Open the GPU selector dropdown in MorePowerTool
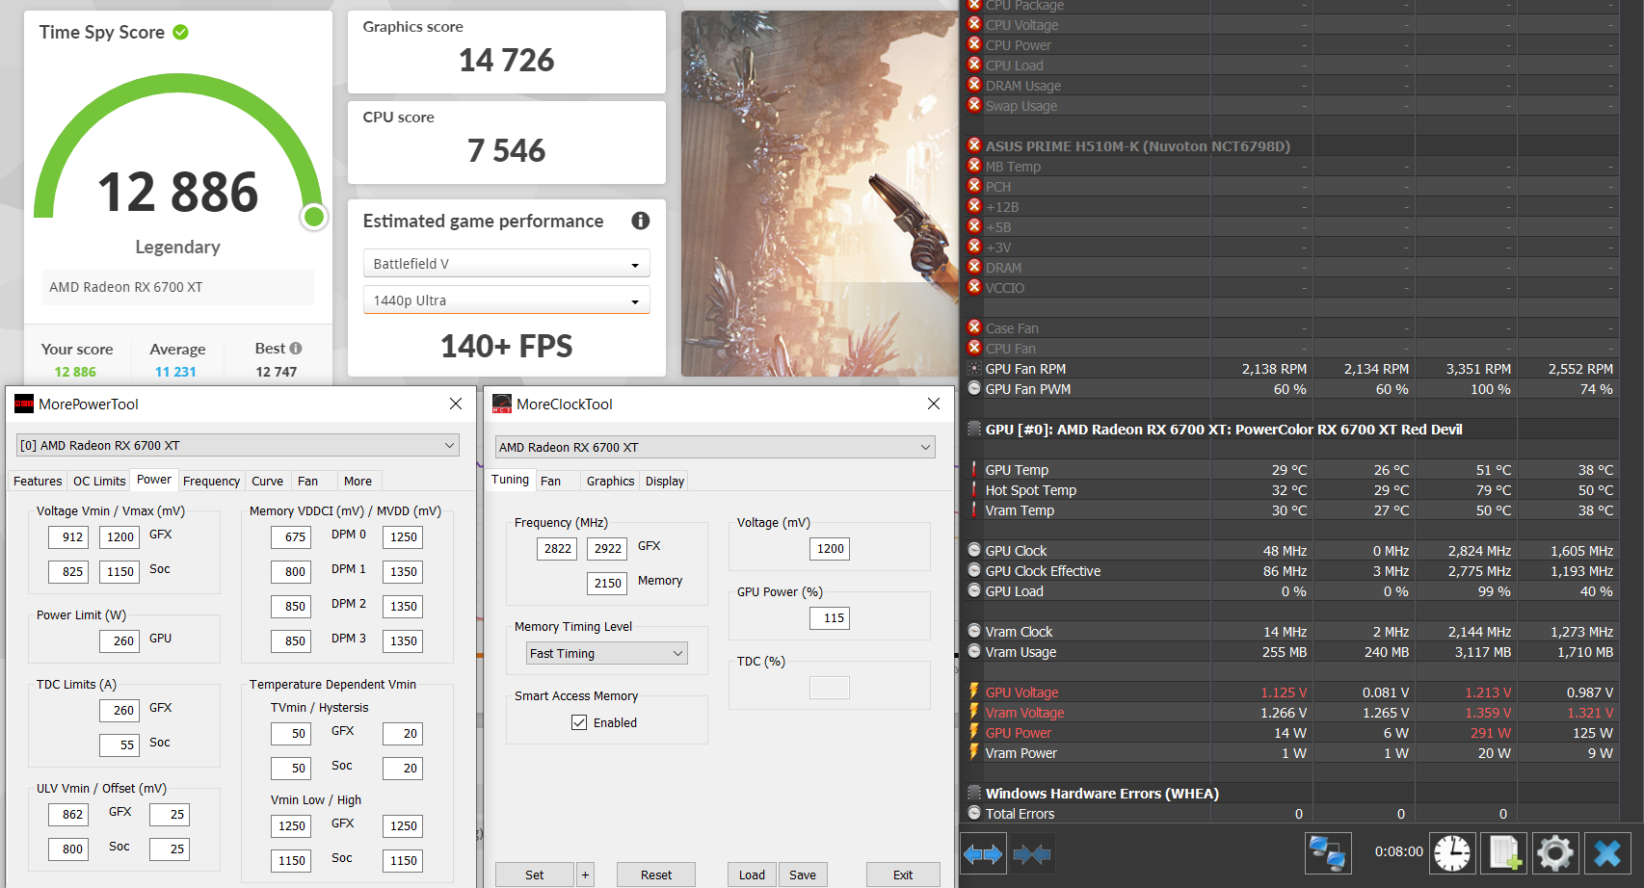Image resolution: width=1644 pixels, height=888 pixels. point(238,445)
